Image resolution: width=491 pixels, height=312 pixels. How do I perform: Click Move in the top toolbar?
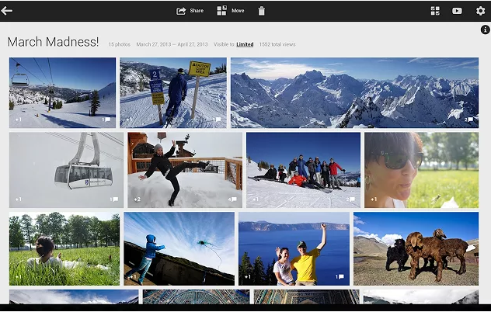230,11
